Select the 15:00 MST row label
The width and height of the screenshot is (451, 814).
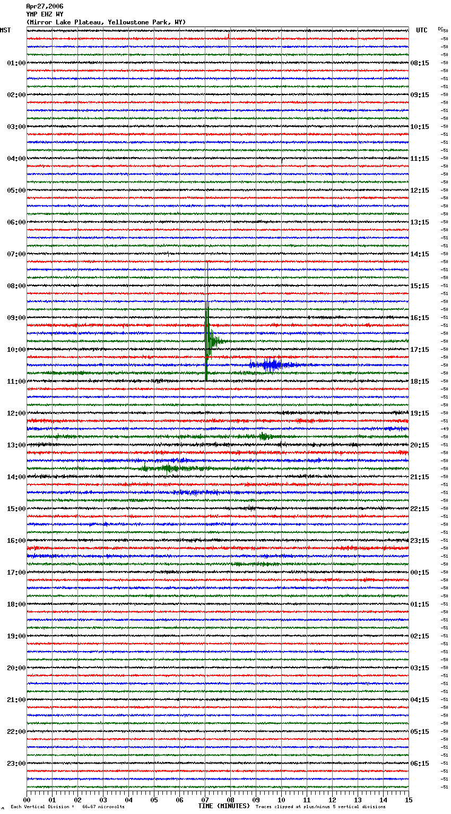pos(16,509)
